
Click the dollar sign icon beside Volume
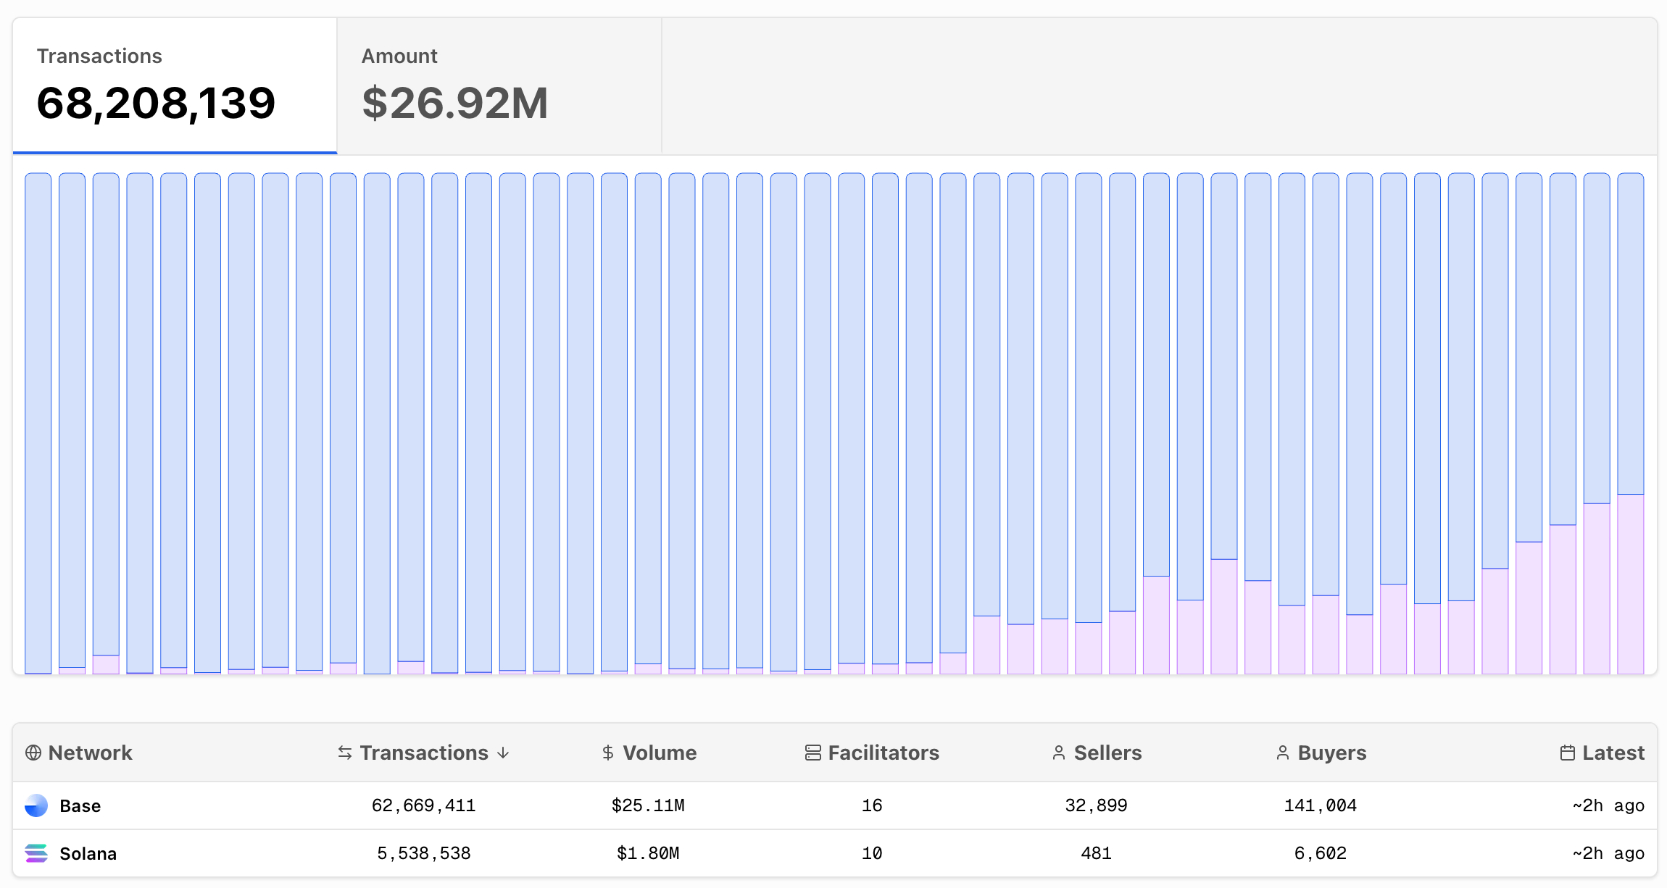[608, 753]
